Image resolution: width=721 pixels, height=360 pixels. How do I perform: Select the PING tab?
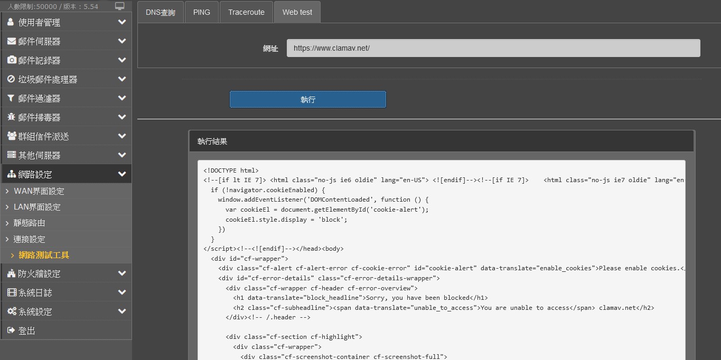pyautogui.click(x=202, y=12)
